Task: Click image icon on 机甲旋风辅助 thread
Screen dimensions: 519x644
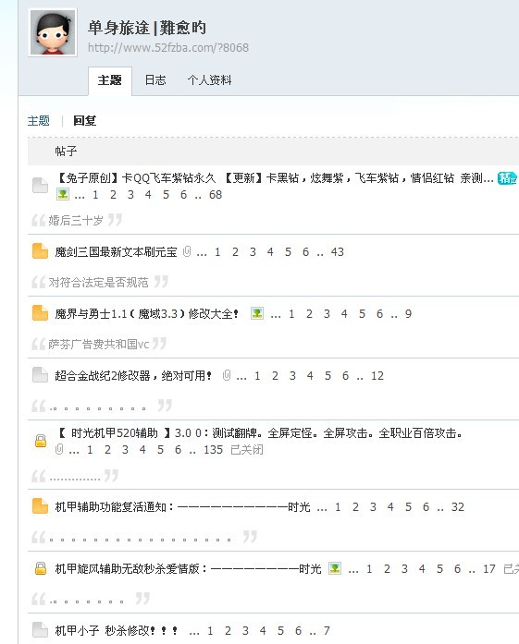Action: click(335, 568)
